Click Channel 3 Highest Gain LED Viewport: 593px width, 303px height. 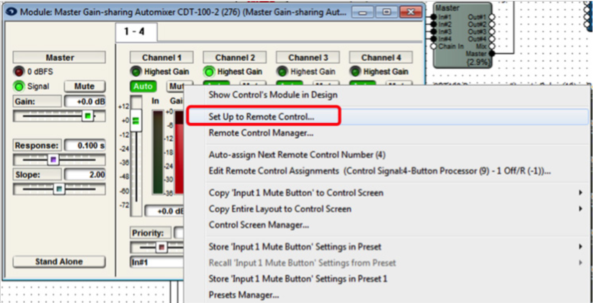tap(282, 72)
